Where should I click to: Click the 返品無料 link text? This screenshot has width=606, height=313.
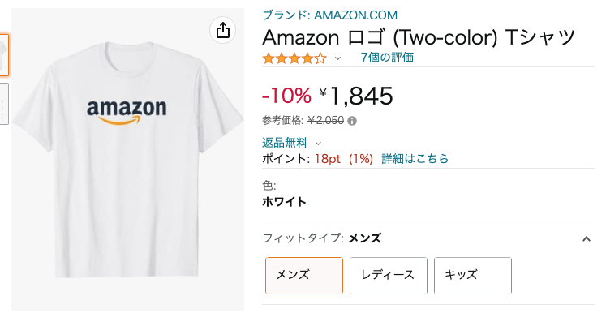click(x=285, y=143)
